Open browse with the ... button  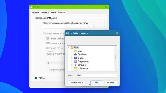(x=91, y=27)
